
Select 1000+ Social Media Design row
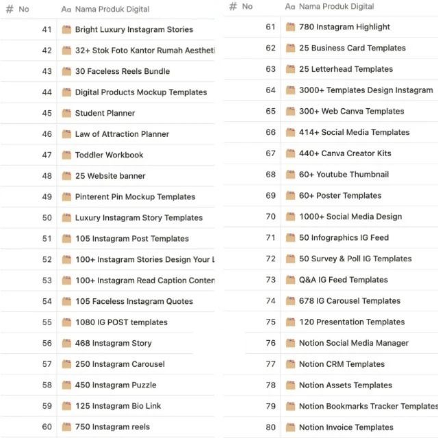click(x=350, y=216)
